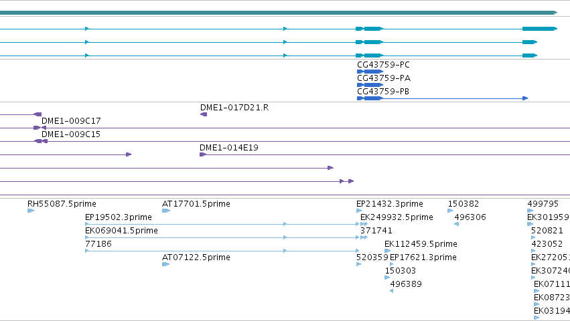
Task: Open the DME1-009C15 label
Action: (70, 134)
